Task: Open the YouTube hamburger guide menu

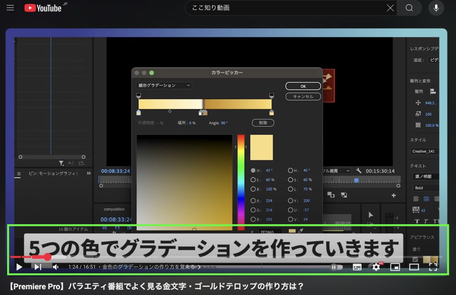Action: pyautogui.click(x=10, y=8)
